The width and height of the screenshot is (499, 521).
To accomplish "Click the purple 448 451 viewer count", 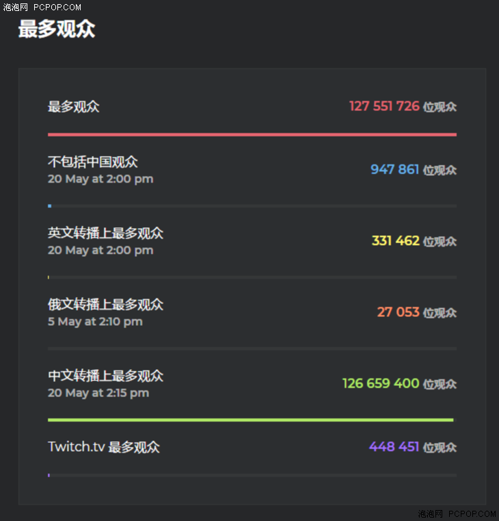I will click(x=394, y=447).
